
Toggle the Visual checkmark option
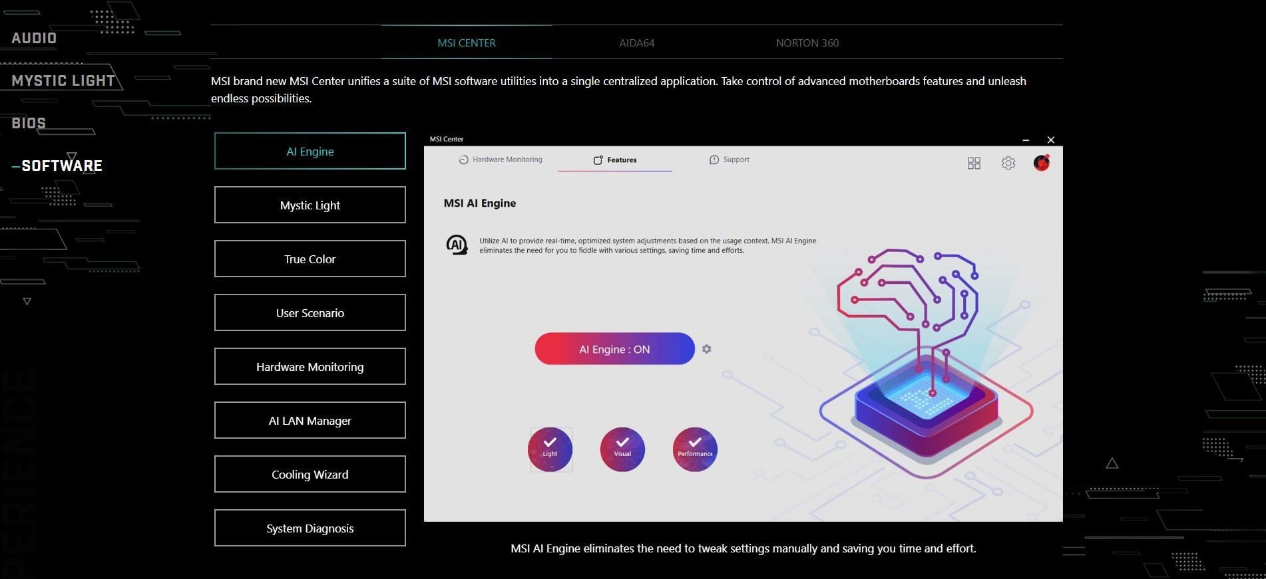pyautogui.click(x=622, y=449)
